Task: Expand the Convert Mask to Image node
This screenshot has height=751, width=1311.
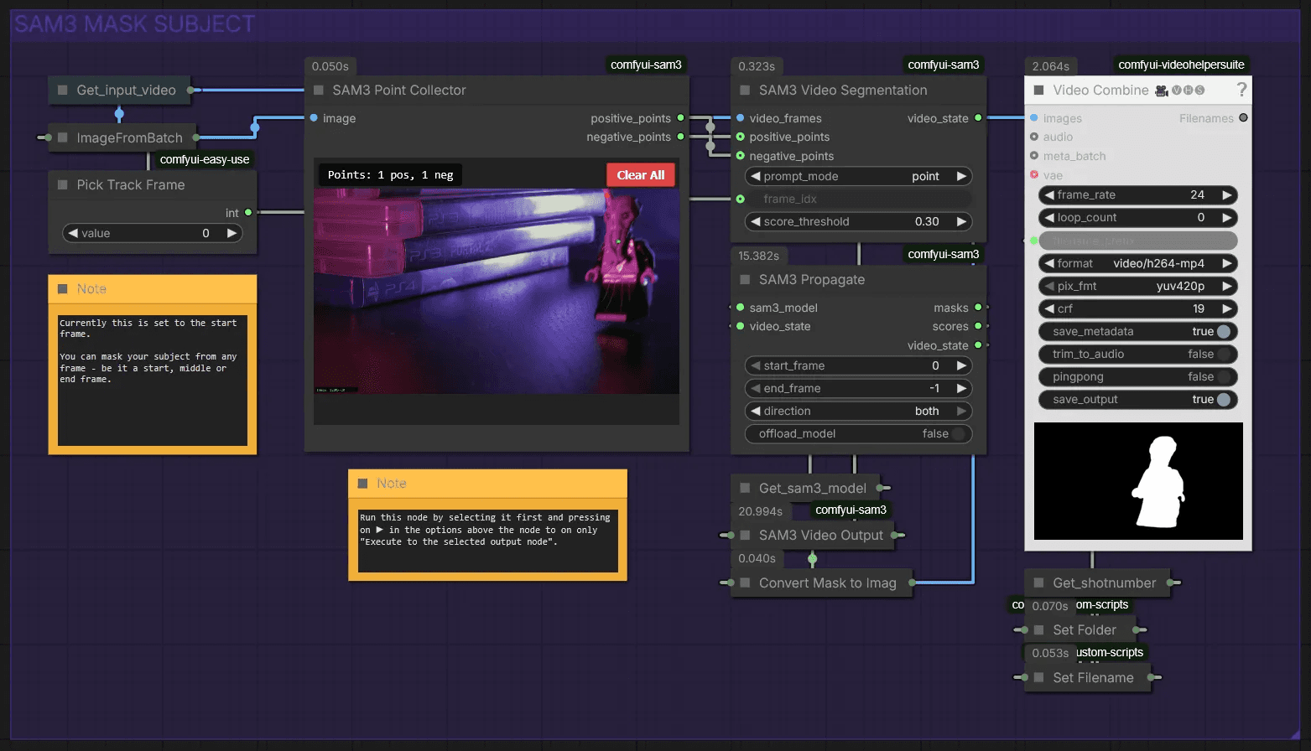Action: tap(745, 583)
